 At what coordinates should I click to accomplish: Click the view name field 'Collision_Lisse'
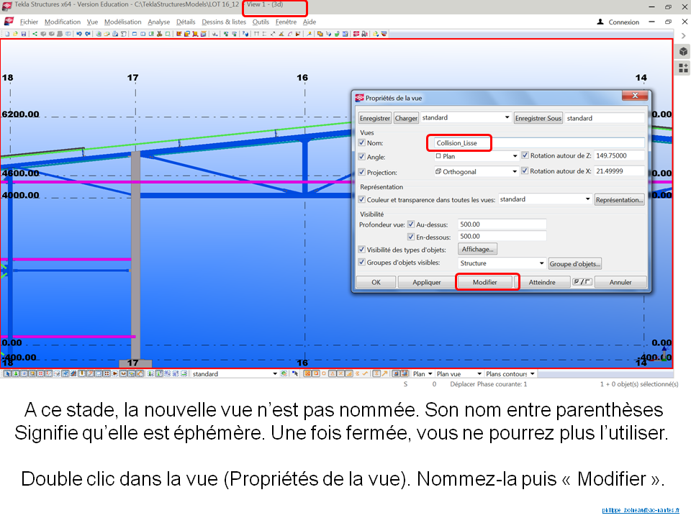point(538,142)
